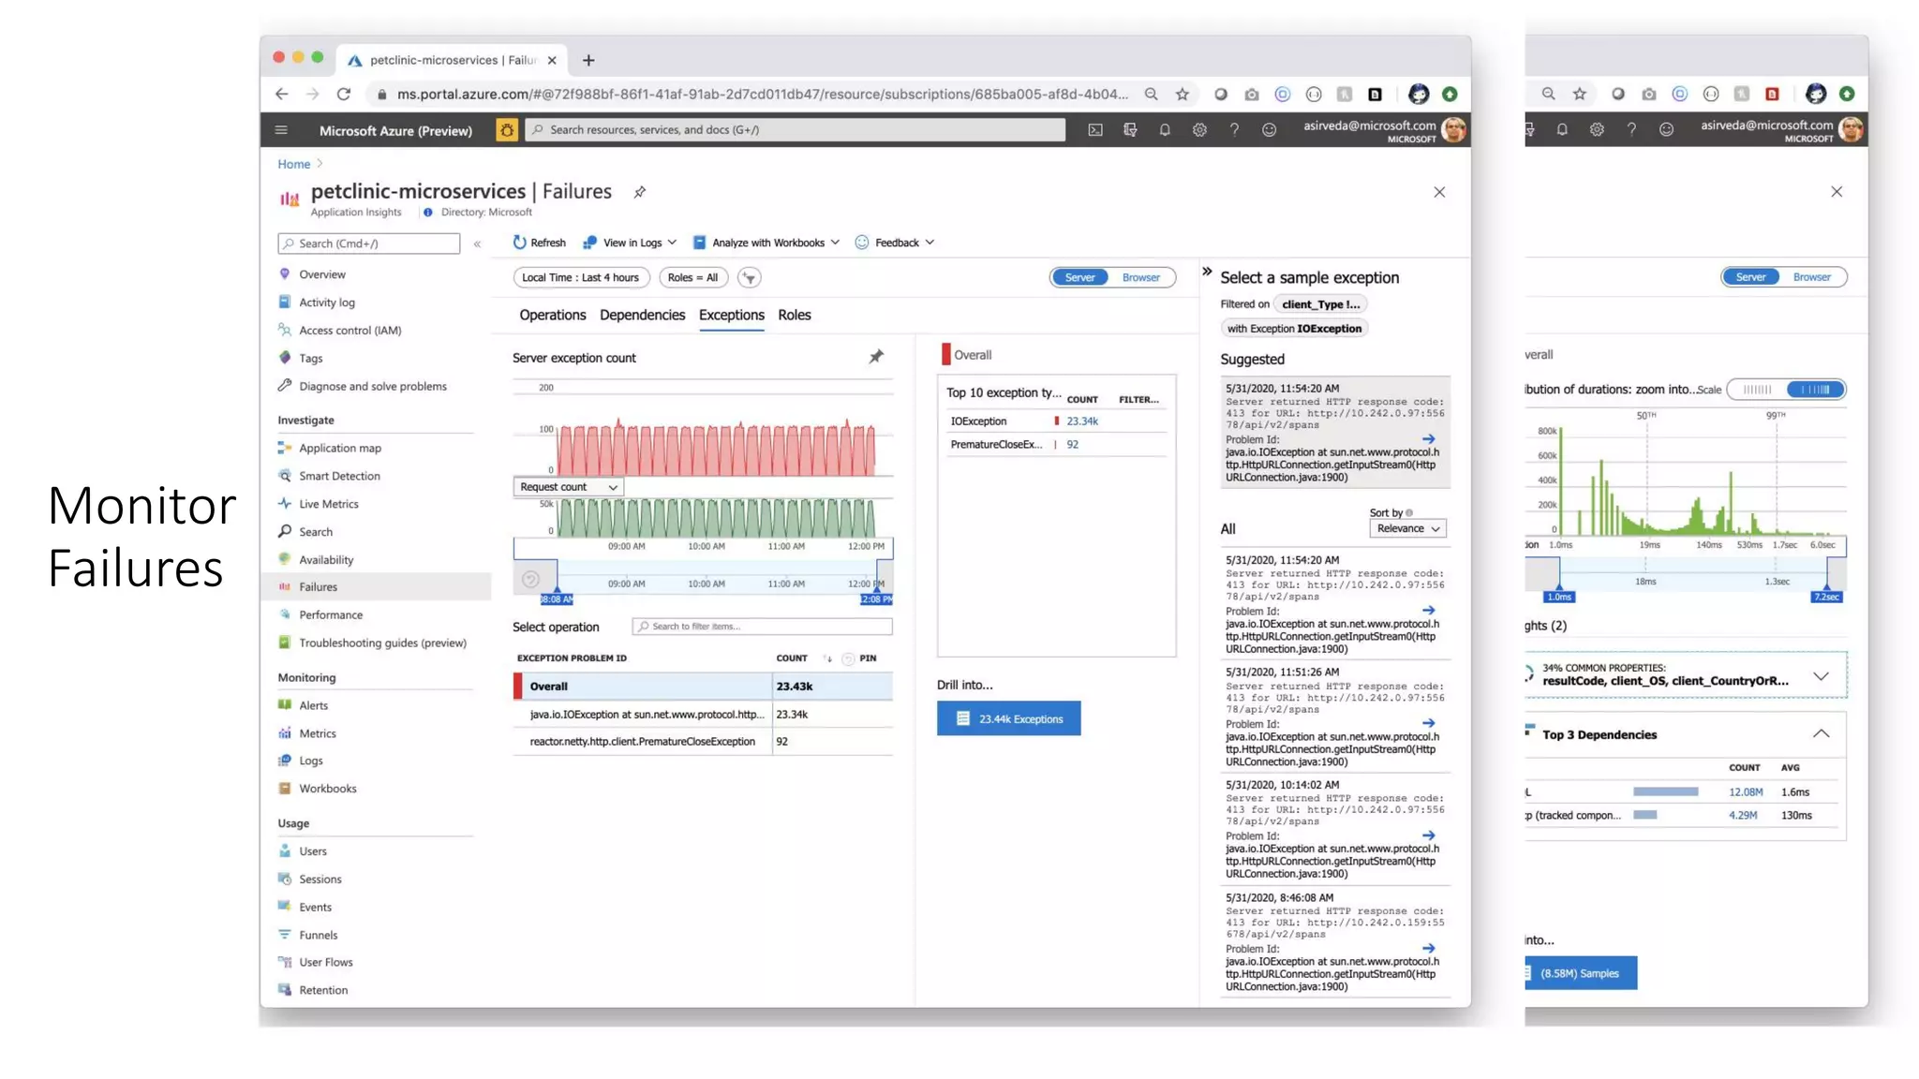Click the Home breadcrumb link
1919x1079 pixels.
point(293,164)
